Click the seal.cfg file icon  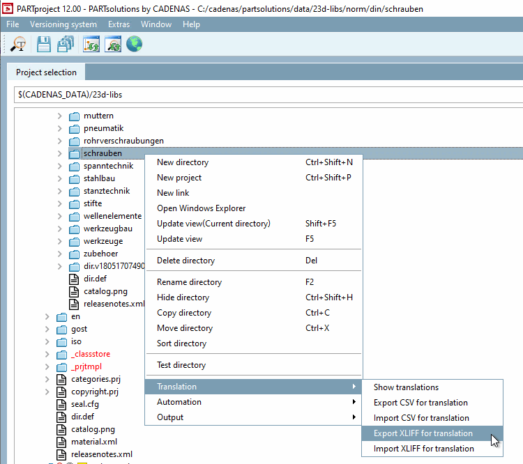click(61, 404)
